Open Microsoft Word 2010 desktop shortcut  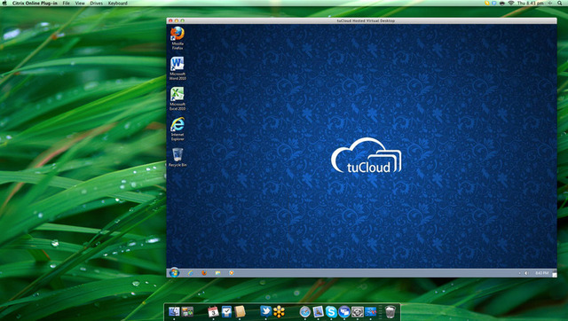[177, 68]
